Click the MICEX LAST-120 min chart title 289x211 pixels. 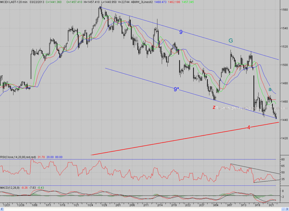pyautogui.click(x=14, y=2)
